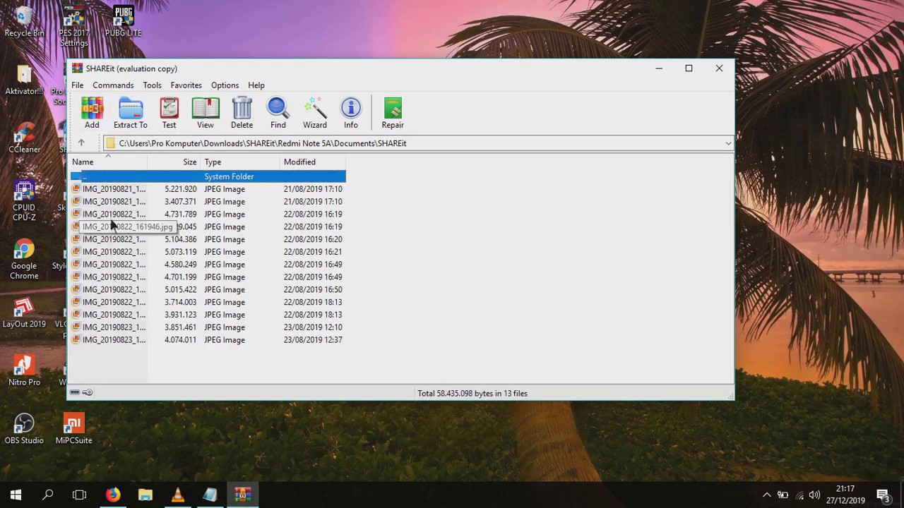904x508 pixels.
Task: Open the Commands menu
Action: tap(113, 85)
